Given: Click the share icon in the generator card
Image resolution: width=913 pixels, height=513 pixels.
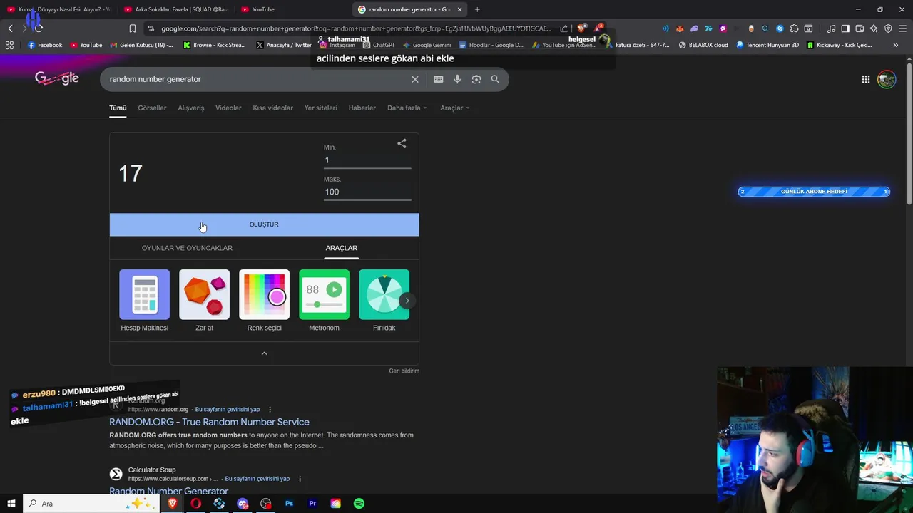Looking at the screenshot, I should point(402,143).
